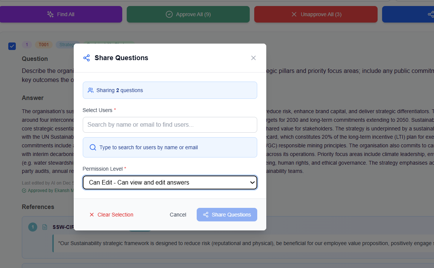434x268 pixels.
Task: Click the users icon in the Sharing 2 questions banner
Action: click(x=91, y=90)
